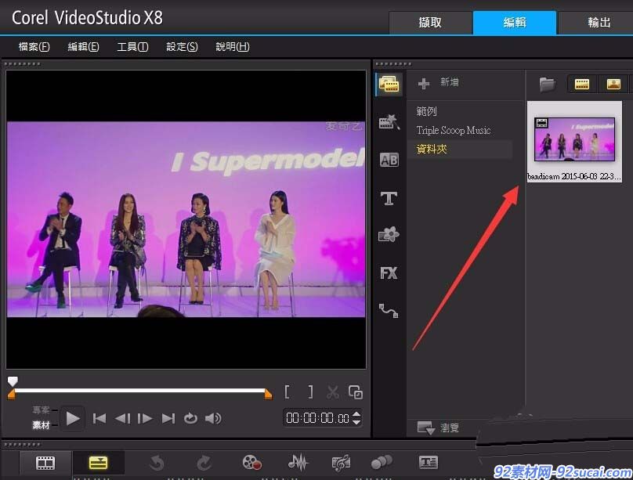Image resolution: width=633 pixels, height=480 pixels.
Task: Click the white scrubber playhead
Action: tap(13, 381)
